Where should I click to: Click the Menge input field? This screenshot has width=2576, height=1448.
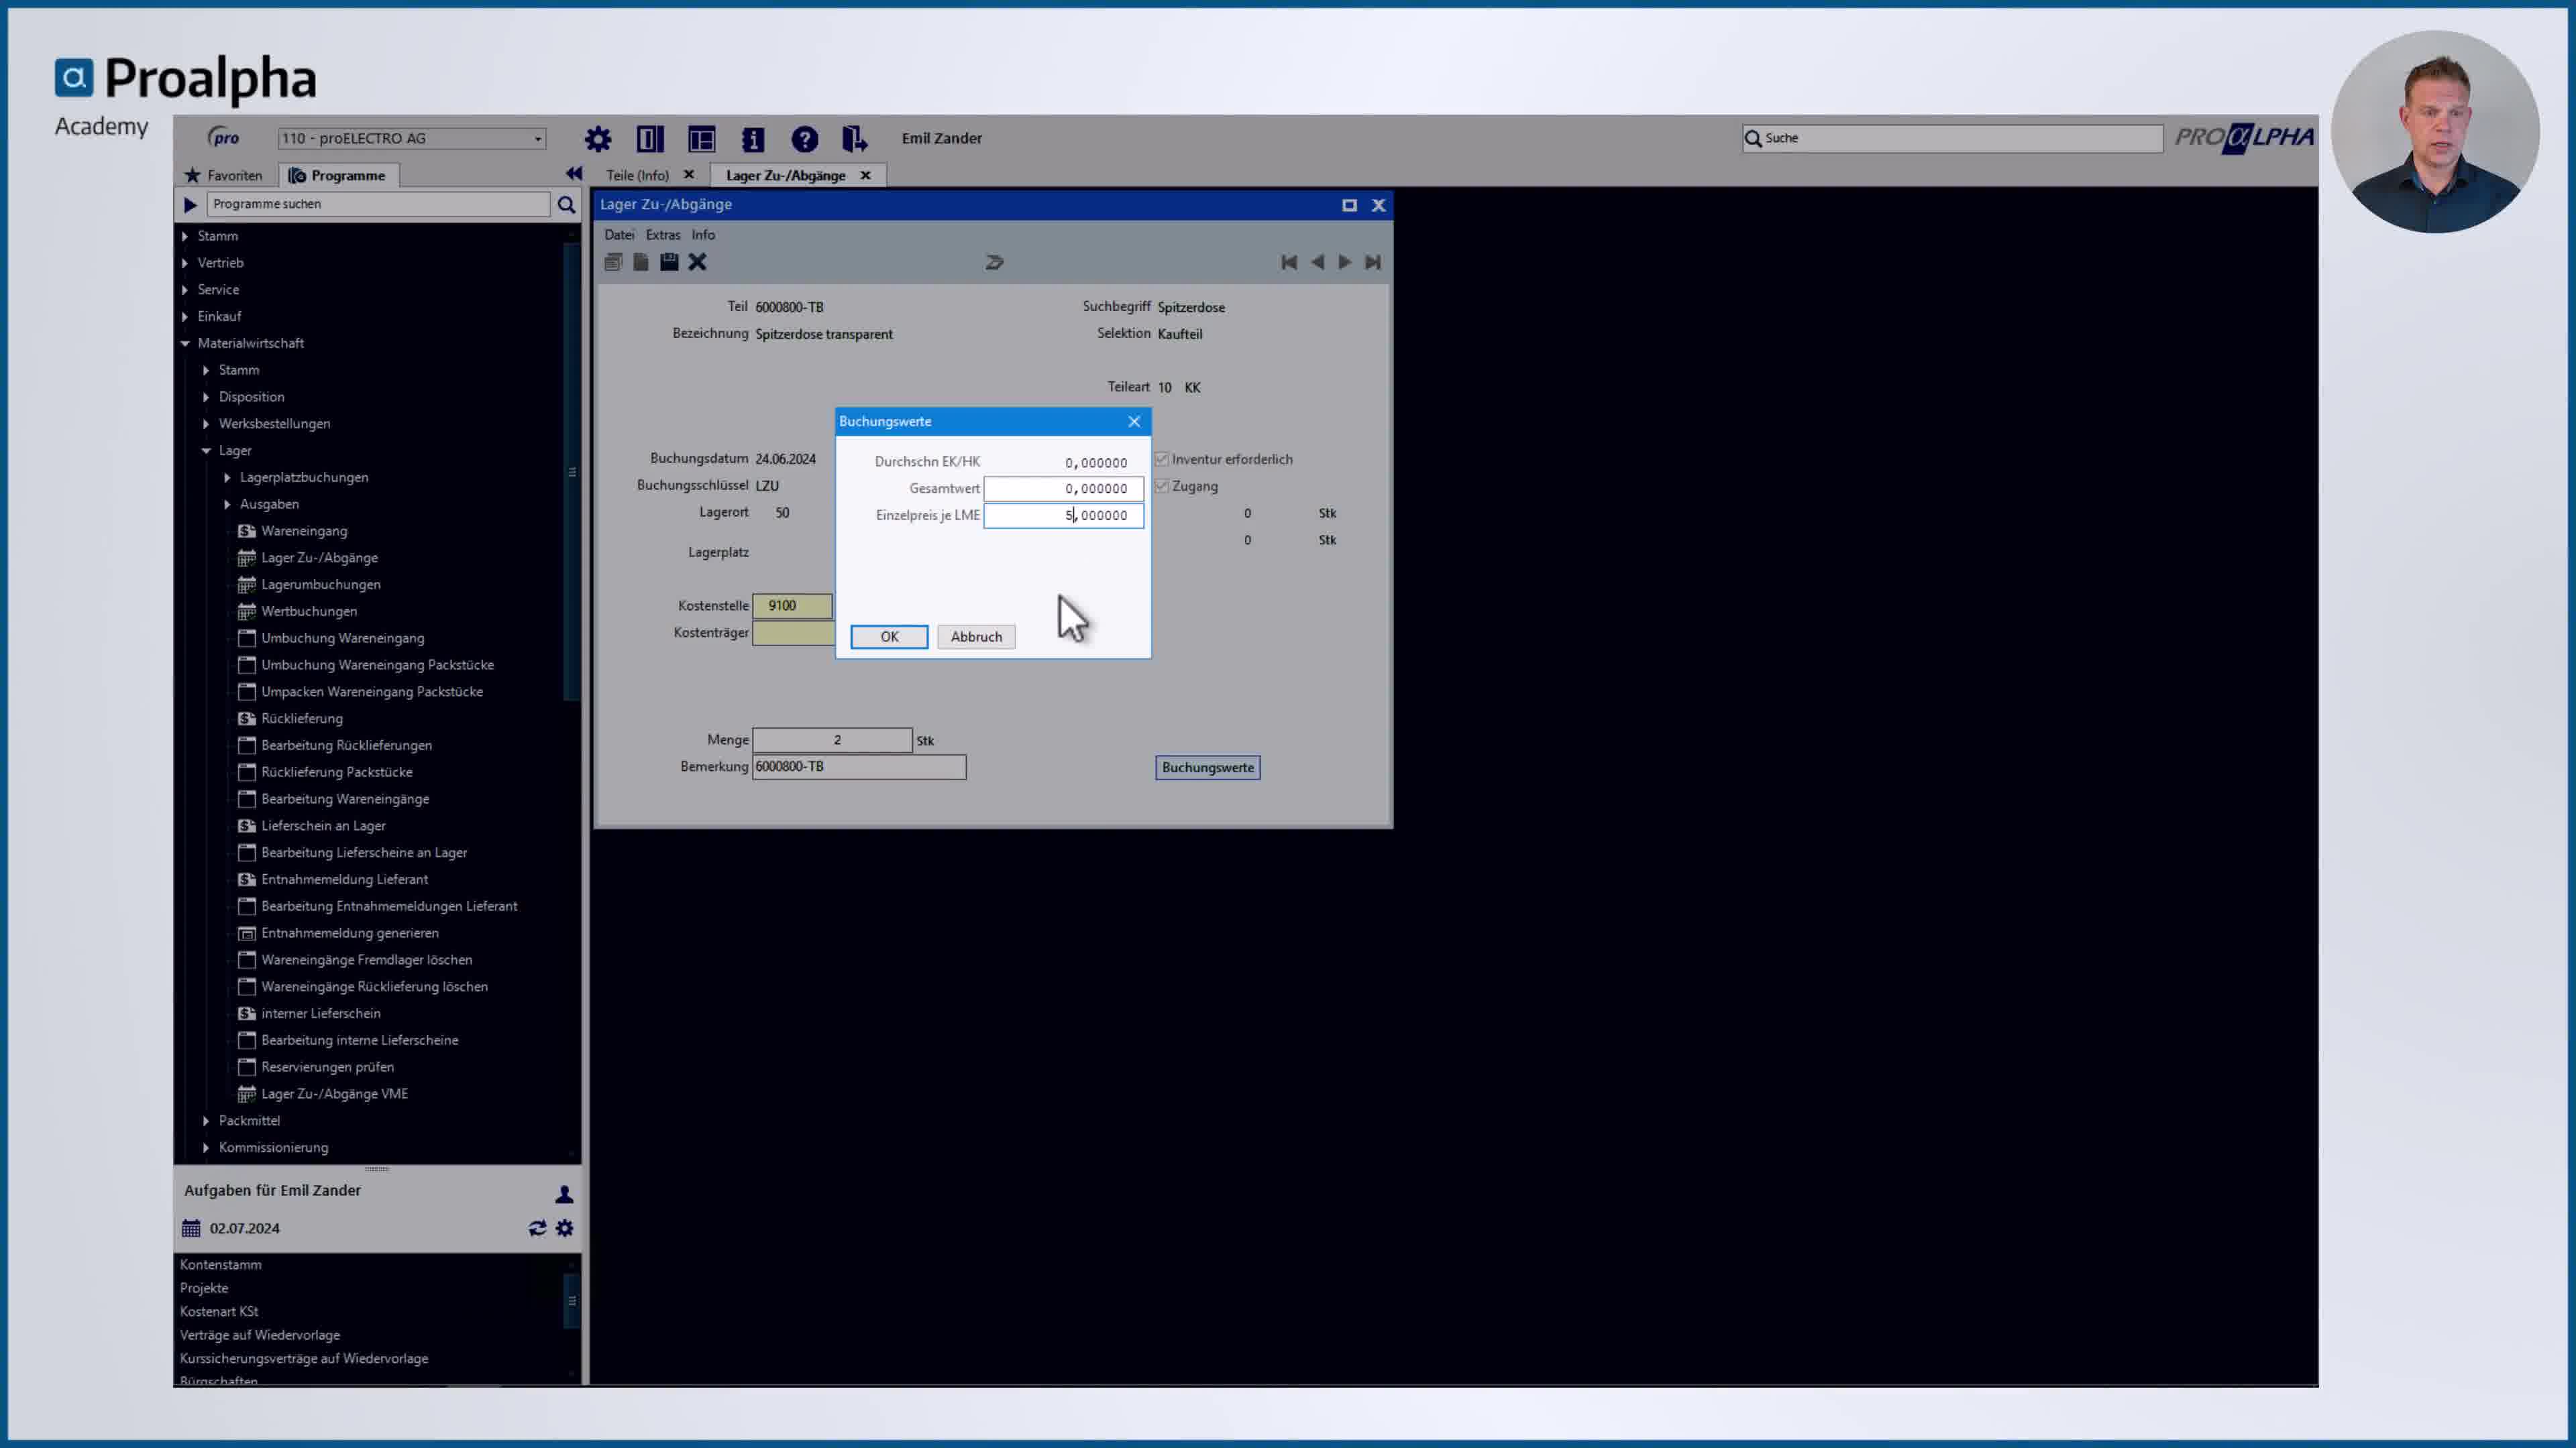pos(832,741)
